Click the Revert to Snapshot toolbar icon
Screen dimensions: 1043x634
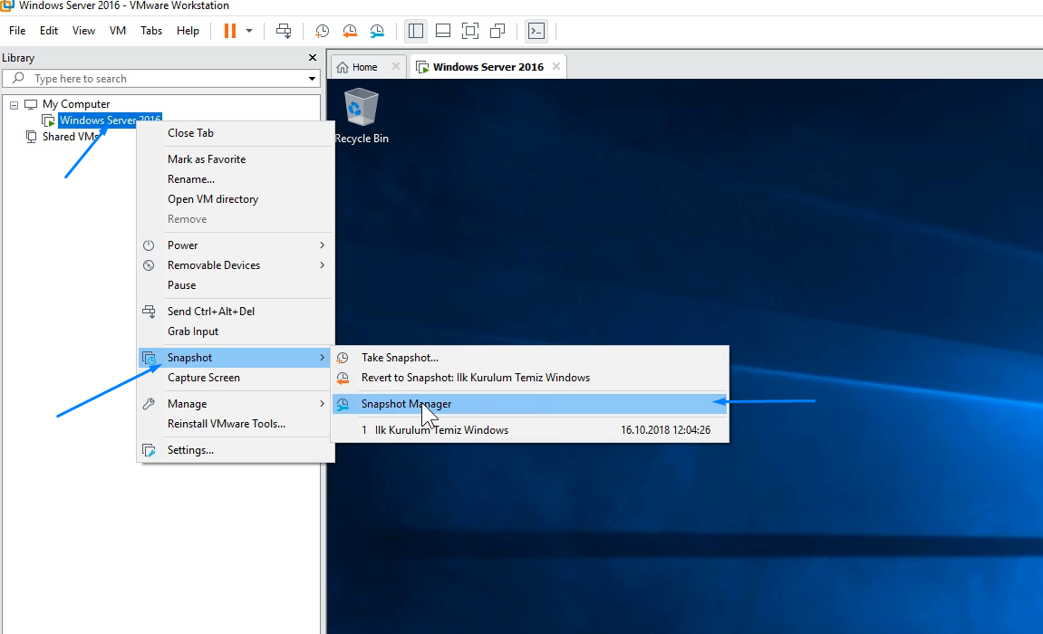[x=350, y=31]
